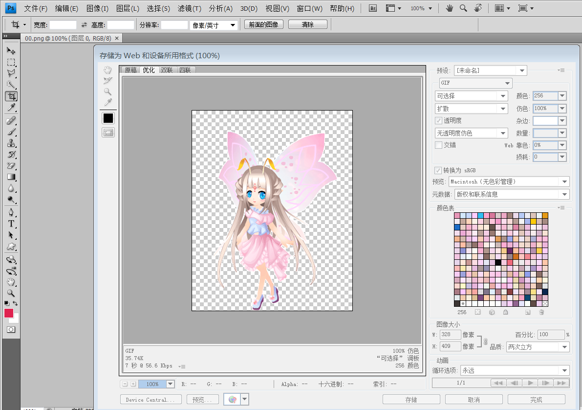Select the Crop tool in the toolbox

(x=11, y=96)
